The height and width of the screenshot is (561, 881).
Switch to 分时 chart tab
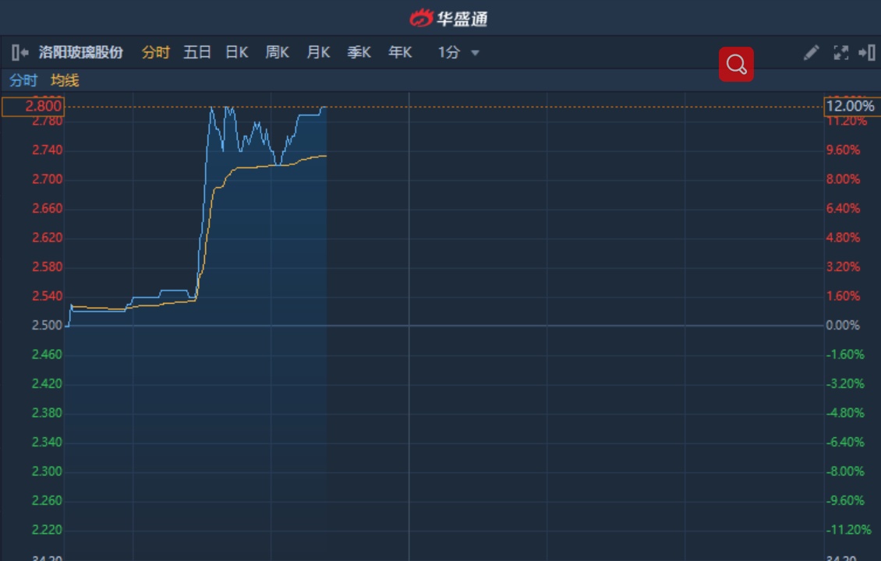(155, 52)
